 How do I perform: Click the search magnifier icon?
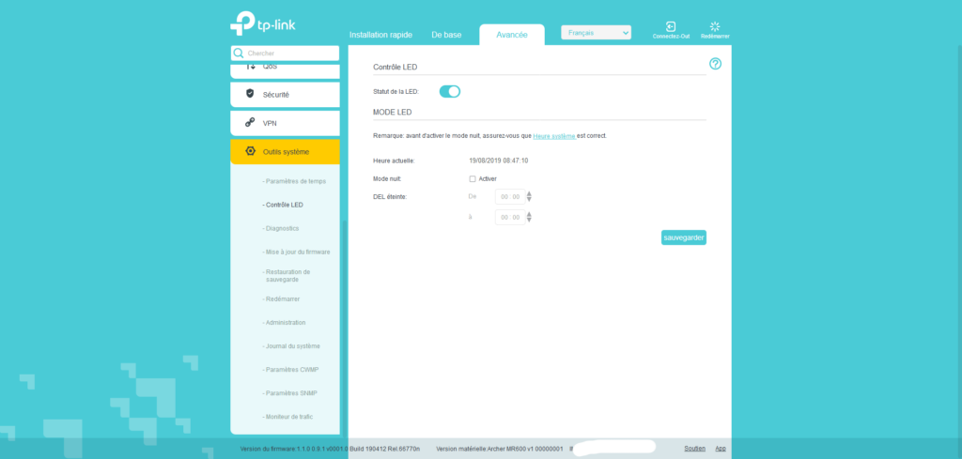tap(239, 54)
